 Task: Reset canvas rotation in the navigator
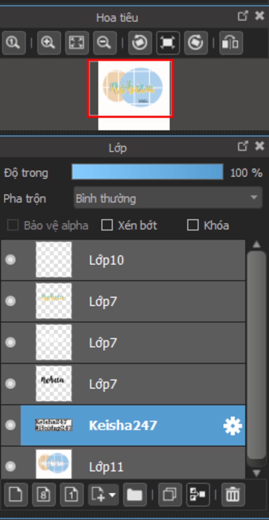tap(168, 43)
